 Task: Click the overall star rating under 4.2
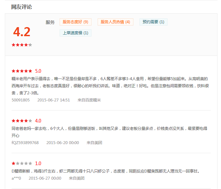click(22, 45)
